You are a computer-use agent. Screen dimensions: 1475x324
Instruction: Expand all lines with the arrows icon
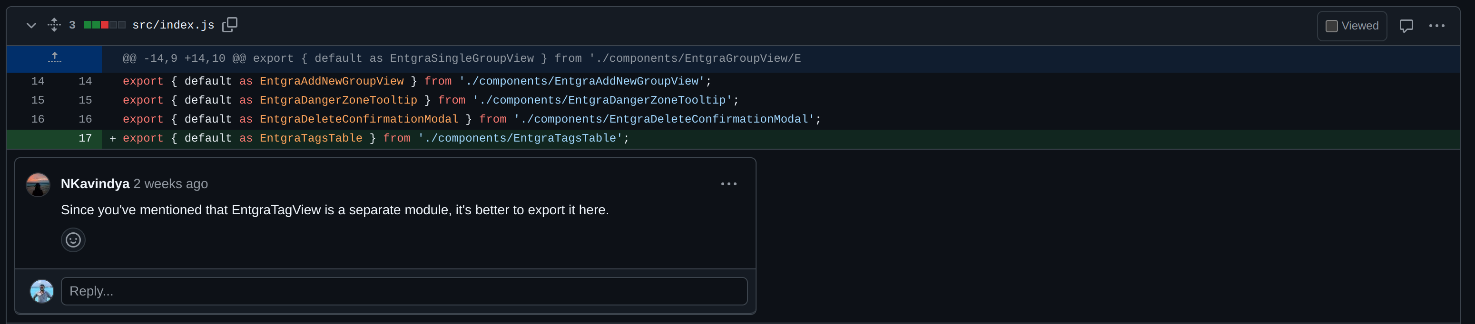(54, 25)
